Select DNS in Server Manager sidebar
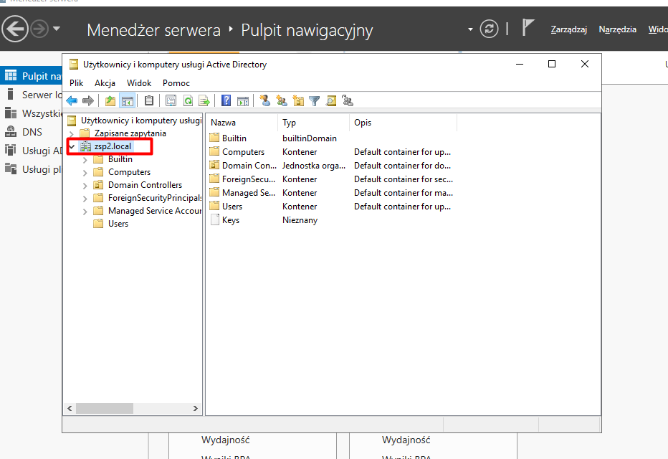Screen dimensions: 668x459 pyautogui.click(x=32, y=132)
